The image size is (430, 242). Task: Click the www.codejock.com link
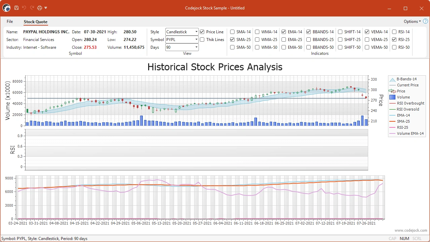click(x=411, y=231)
